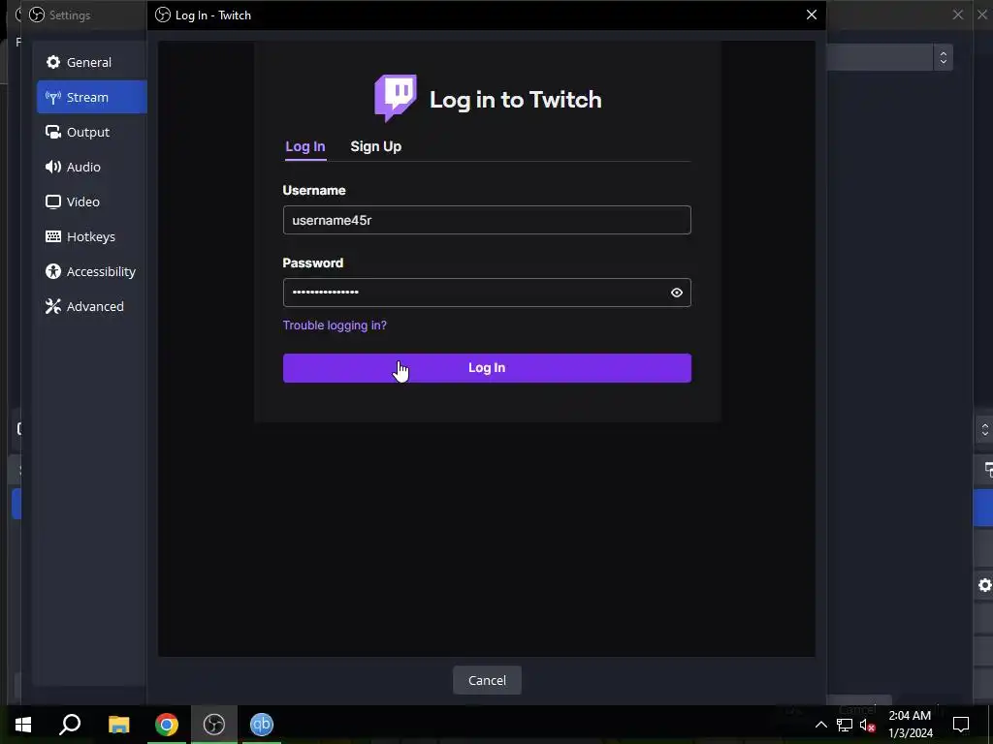Click the purple Log In button

click(487, 367)
